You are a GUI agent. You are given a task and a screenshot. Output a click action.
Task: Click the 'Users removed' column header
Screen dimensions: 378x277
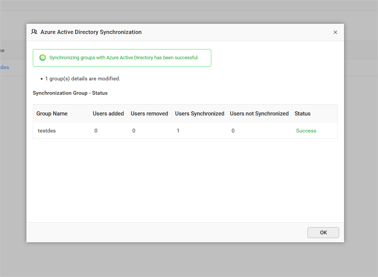pyautogui.click(x=149, y=113)
